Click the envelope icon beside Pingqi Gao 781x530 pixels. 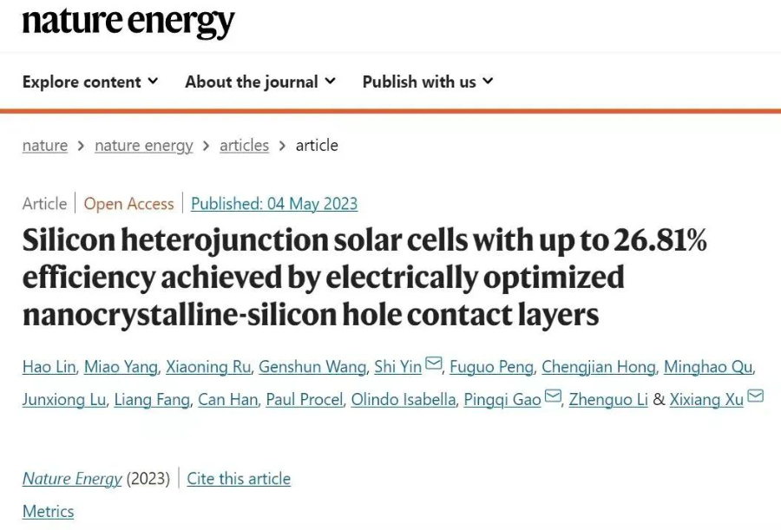[553, 397]
